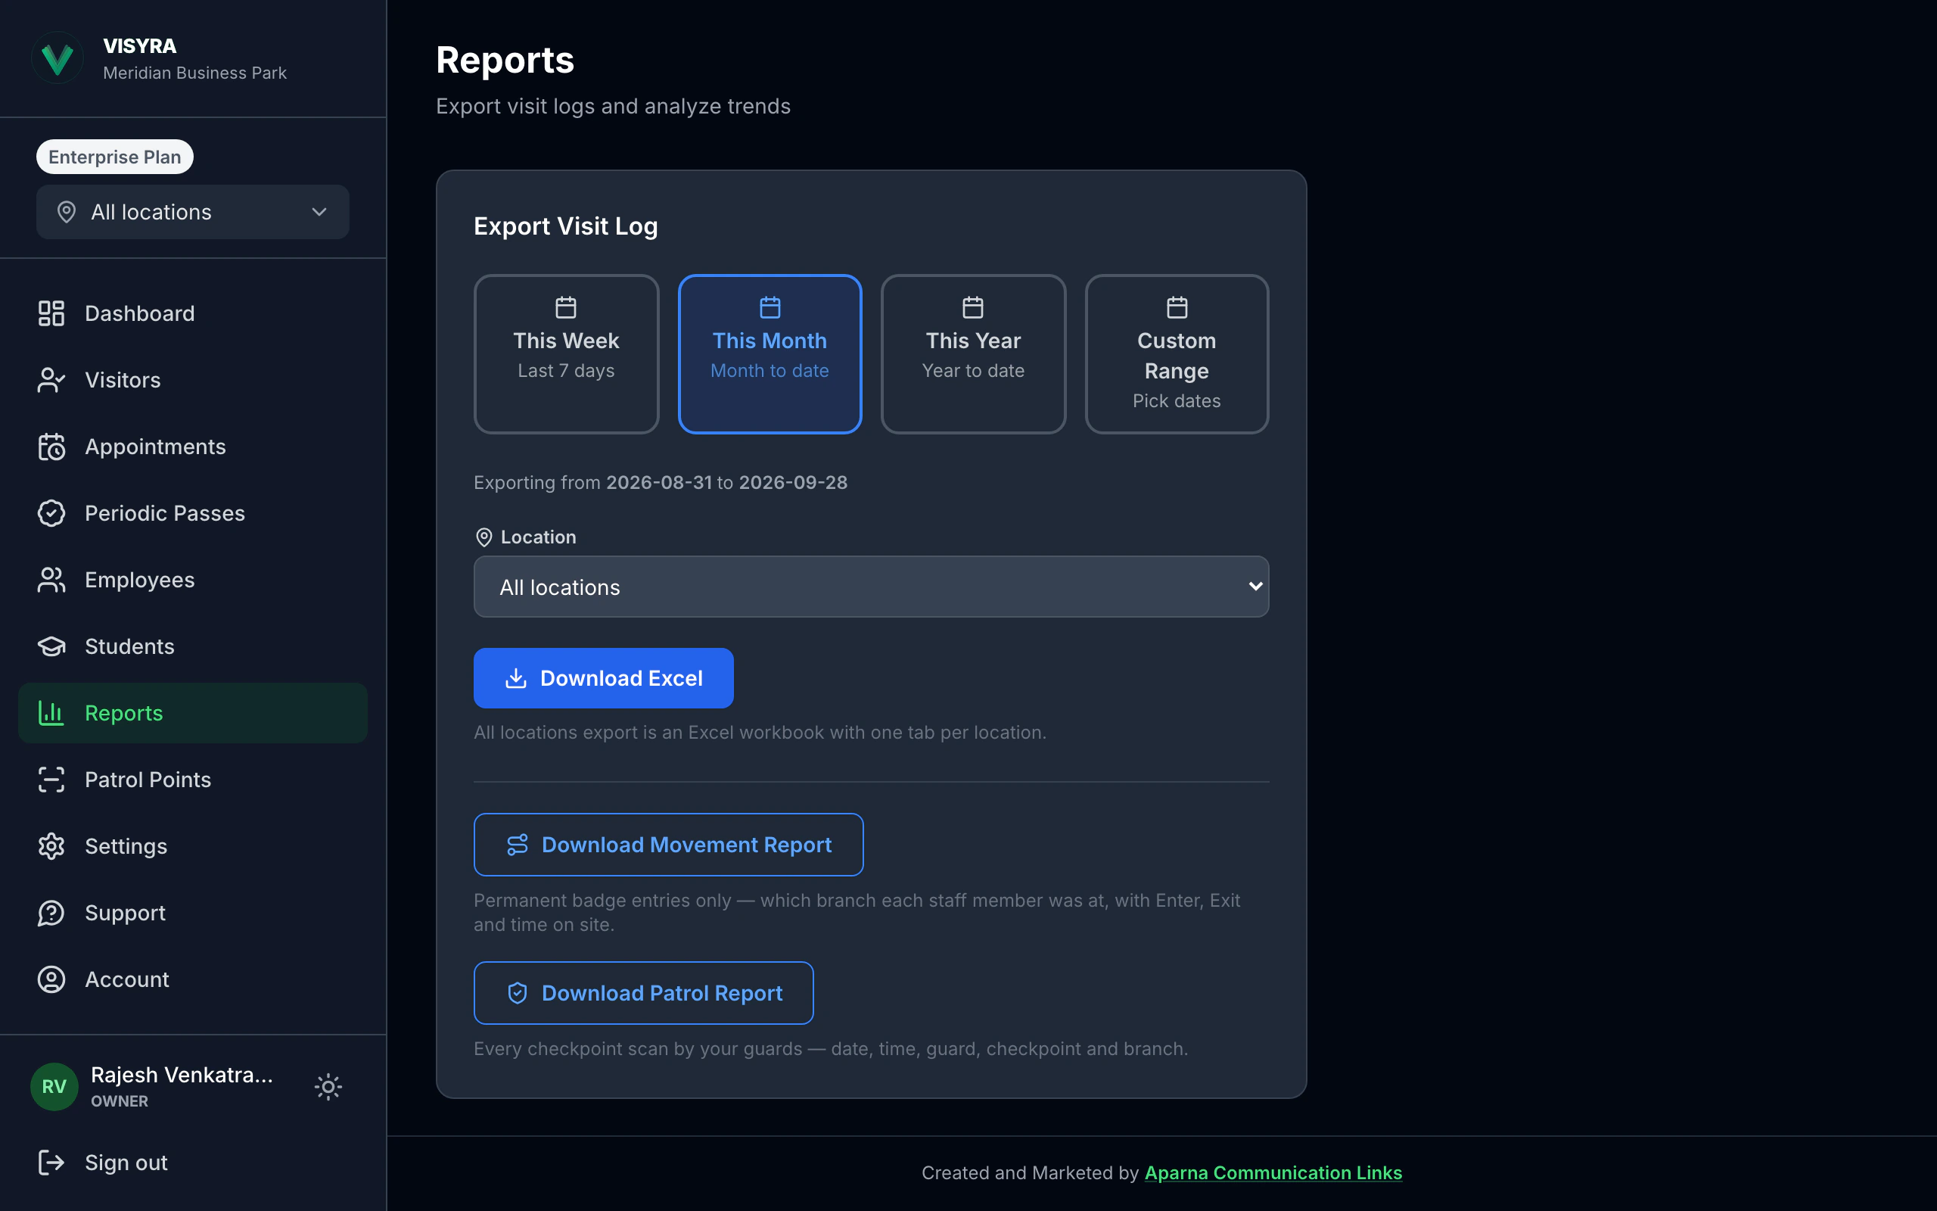Click the pin icon beside Location label

click(484, 537)
